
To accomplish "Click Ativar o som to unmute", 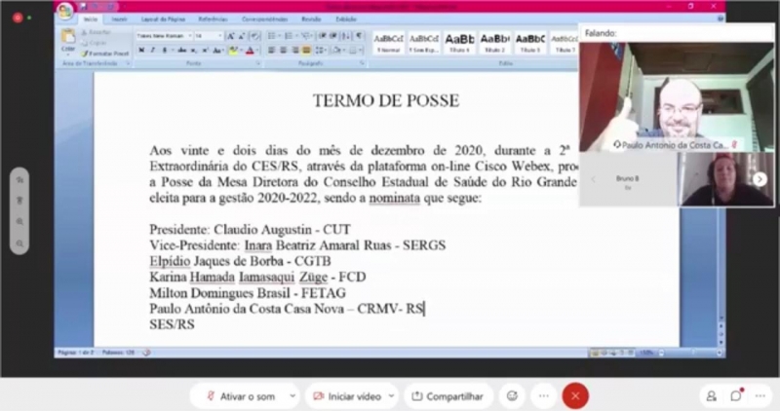I will tap(241, 396).
